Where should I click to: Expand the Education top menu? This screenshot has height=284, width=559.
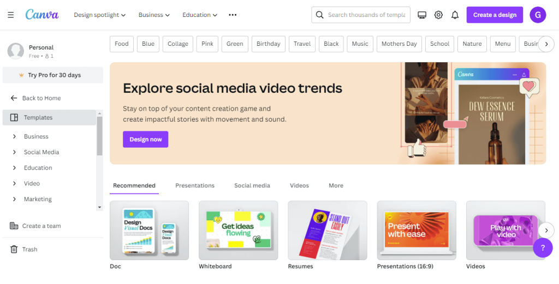tap(200, 15)
